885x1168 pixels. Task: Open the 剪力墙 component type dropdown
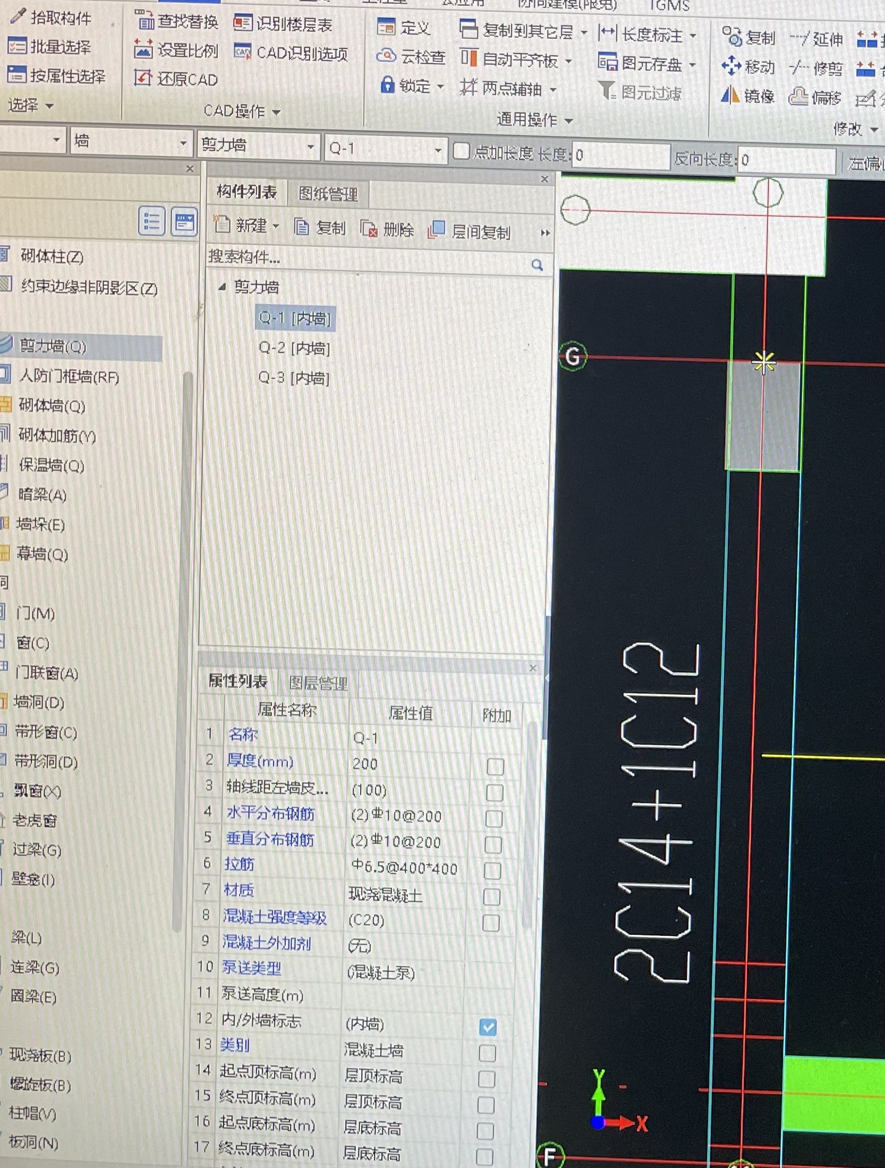click(x=311, y=147)
